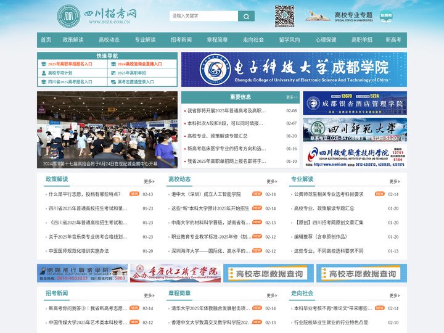Viewport: 444px width, 333px height.
Task: Click person icon beside 高校专项计划
Action: click(x=44, y=73)
